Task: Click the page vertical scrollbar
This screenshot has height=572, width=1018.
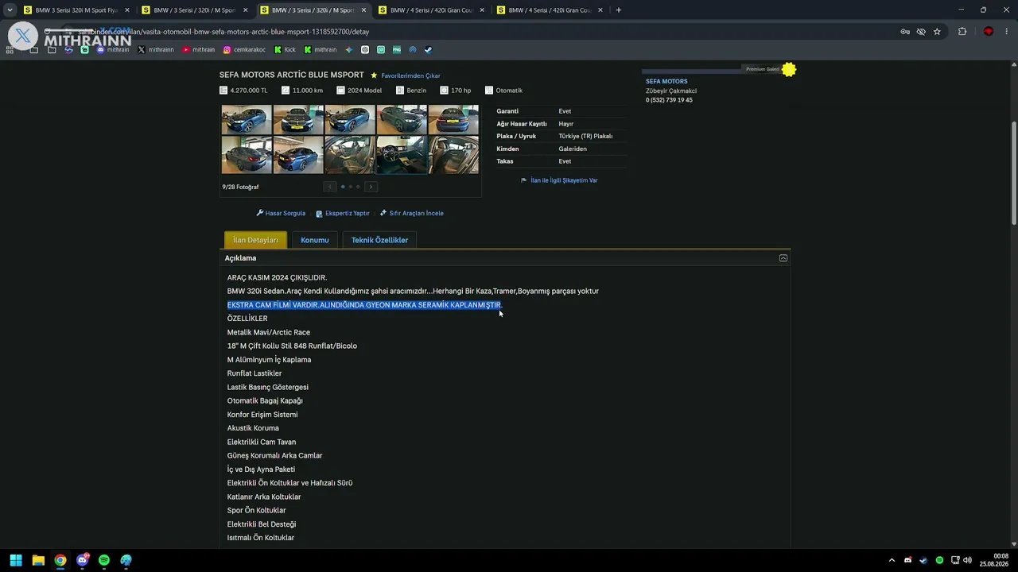Action: pyautogui.click(x=1014, y=173)
